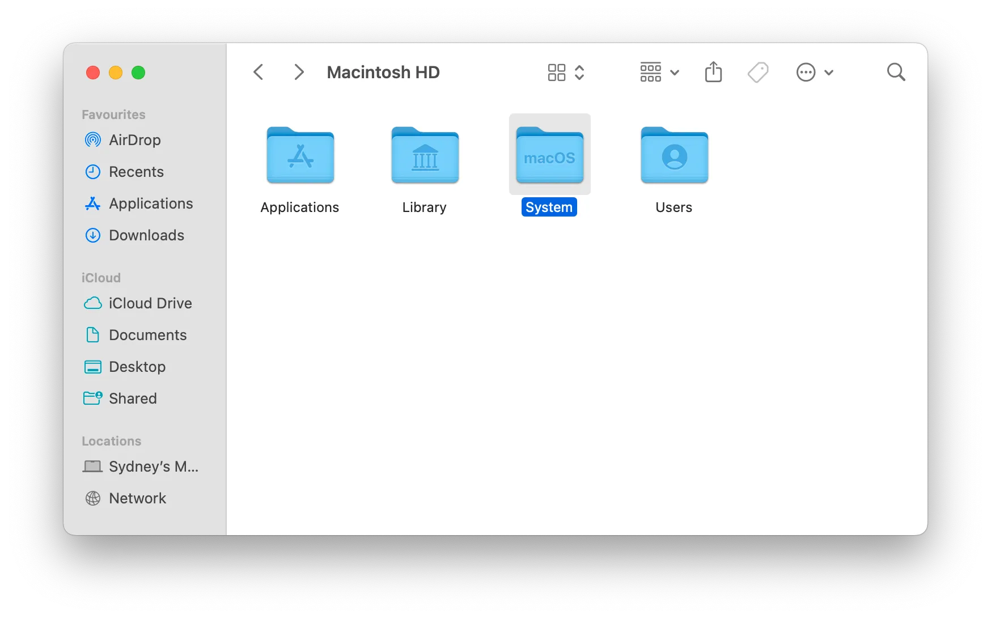Open Applications from the Favourites sidebar
991x619 pixels.
coord(150,203)
